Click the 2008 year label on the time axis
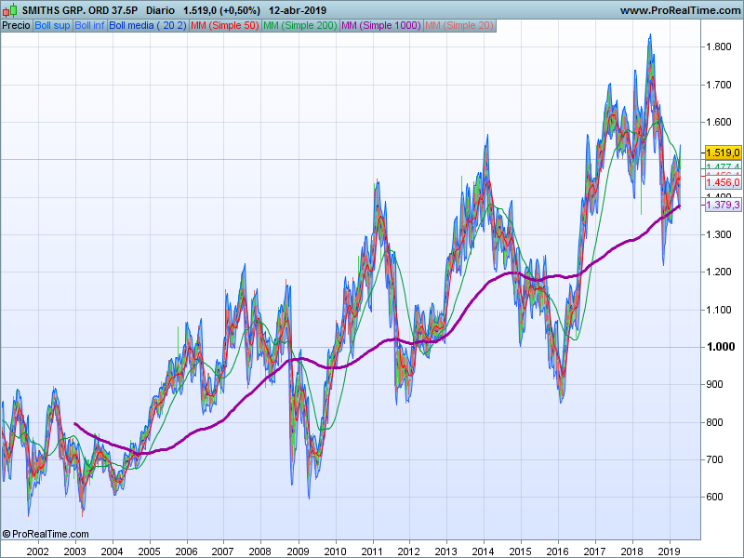Viewport: 744px width, 558px height. coord(260,551)
